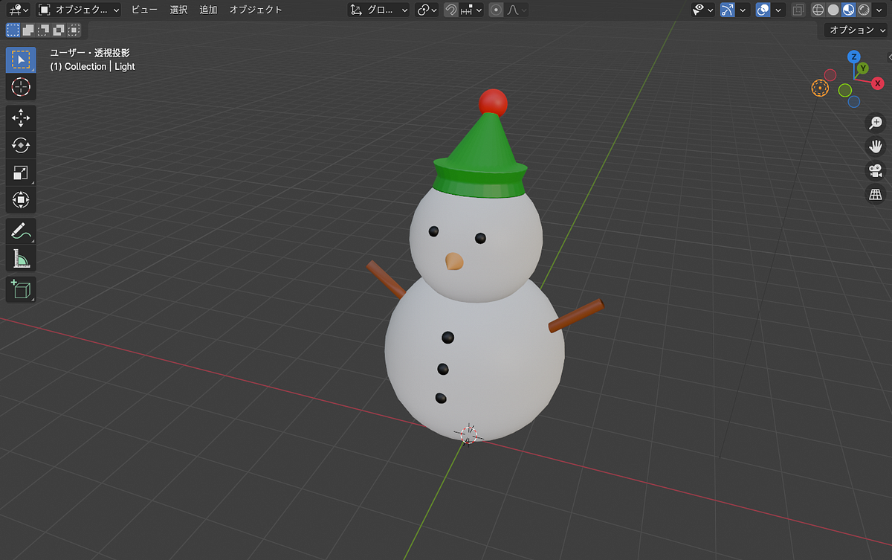Toggle camera view with the camera icon
Image resolution: width=892 pixels, height=560 pixels.
876,170
